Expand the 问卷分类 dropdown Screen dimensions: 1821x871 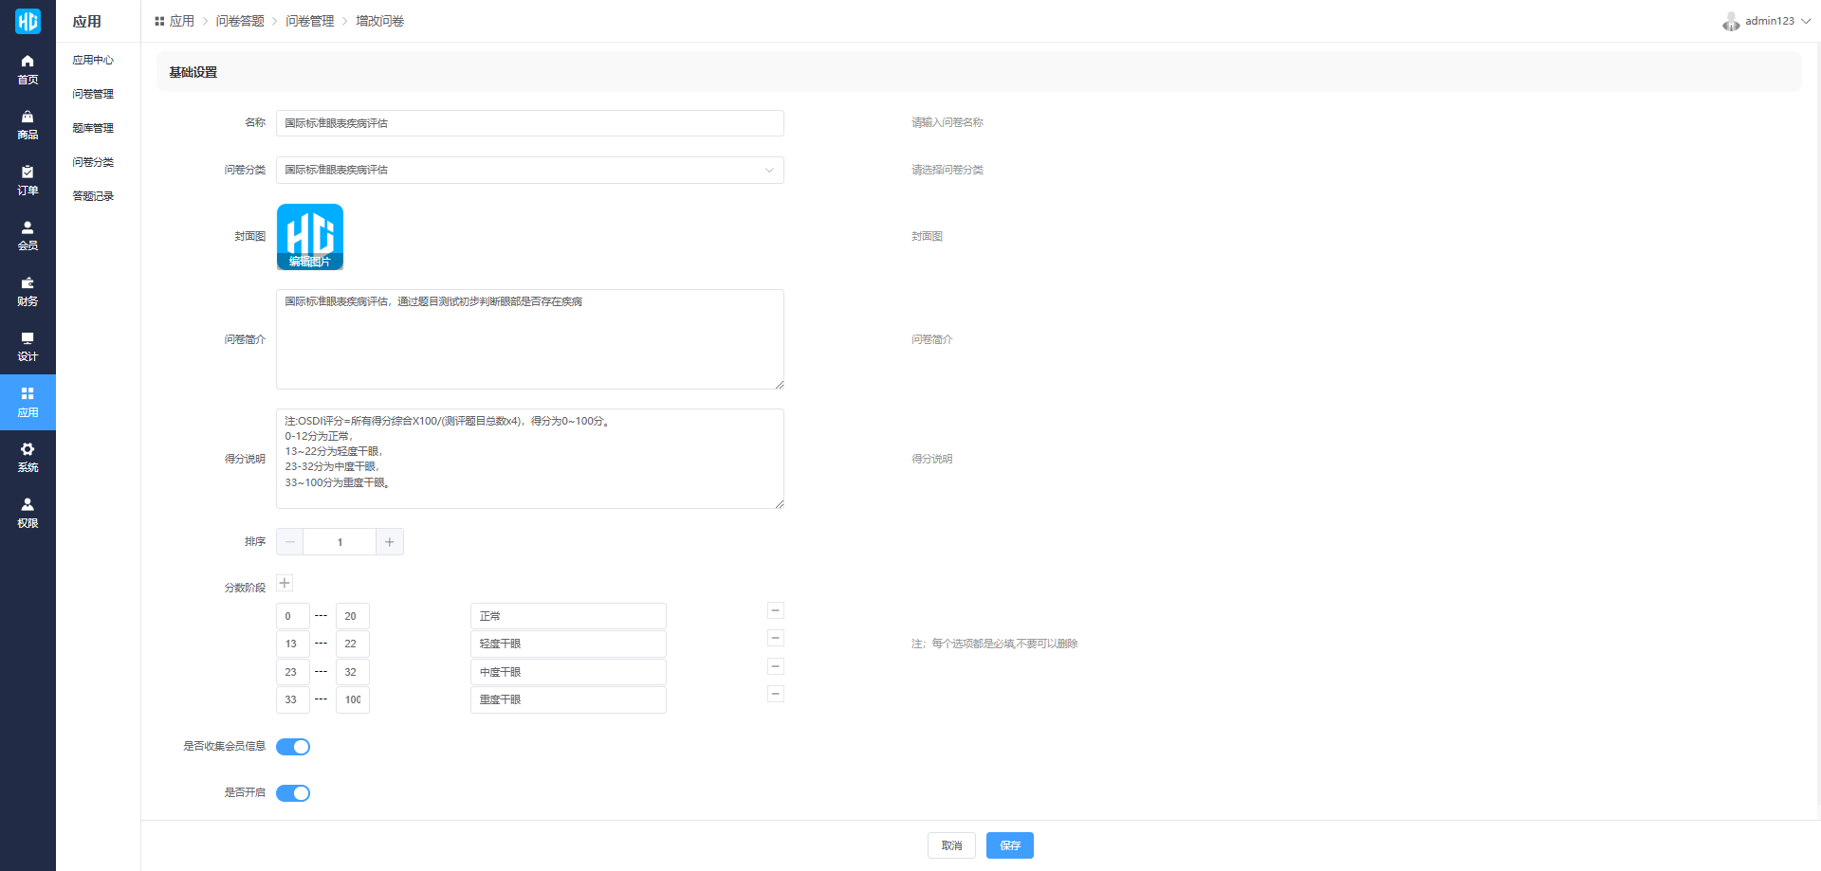pyautogui.click(x=529, y=170)
